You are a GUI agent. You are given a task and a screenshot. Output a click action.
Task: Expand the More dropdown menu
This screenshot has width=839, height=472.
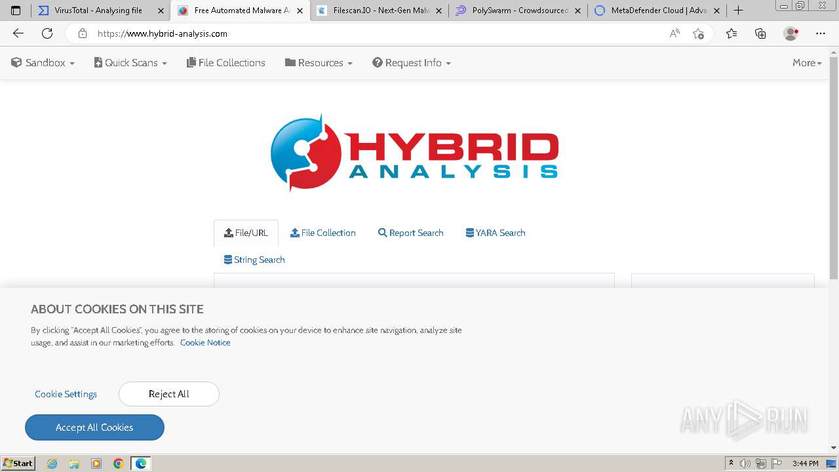point(807,63)
